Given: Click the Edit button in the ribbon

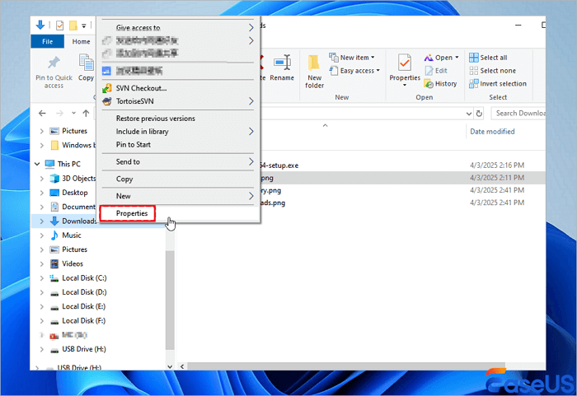Looking at the screenshot, I should click(436, 71).
